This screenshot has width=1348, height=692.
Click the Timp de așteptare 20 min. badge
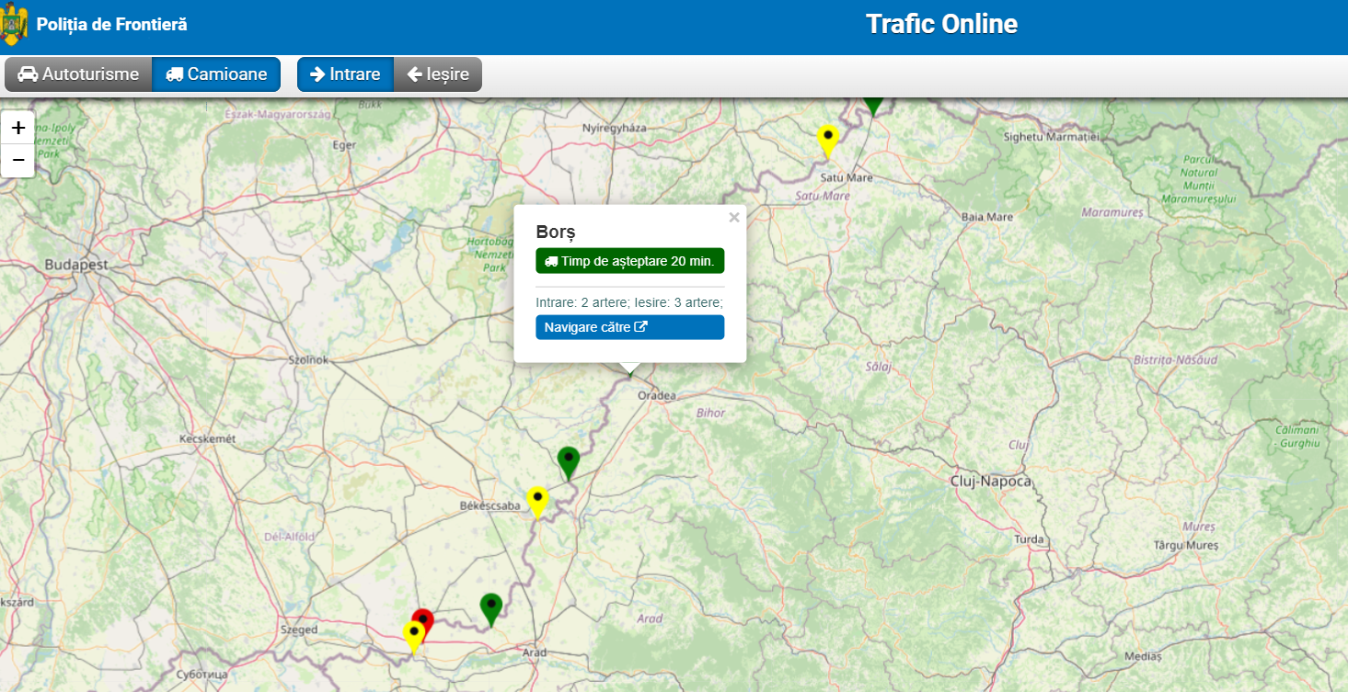pos(629,261)
